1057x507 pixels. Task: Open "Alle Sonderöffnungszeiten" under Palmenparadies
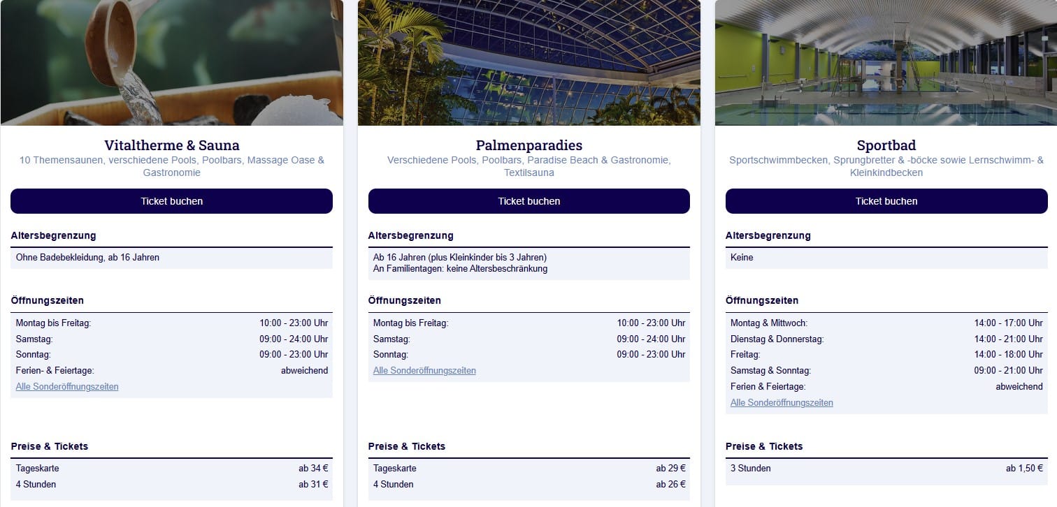(x=424, y=370)
